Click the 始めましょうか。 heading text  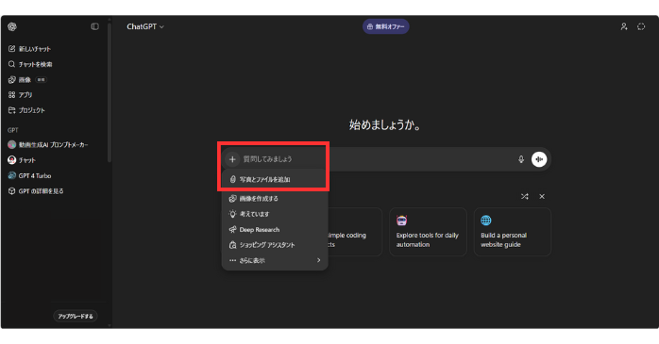pyautogui.click(x=385, y=125)
